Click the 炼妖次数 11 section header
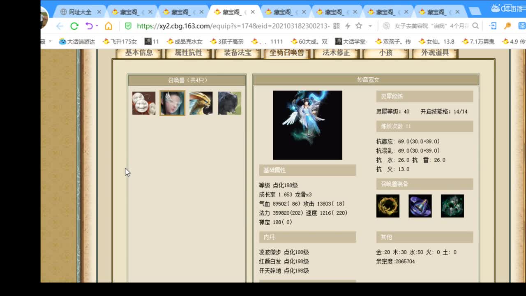526x296 pixels. [424, 126]
